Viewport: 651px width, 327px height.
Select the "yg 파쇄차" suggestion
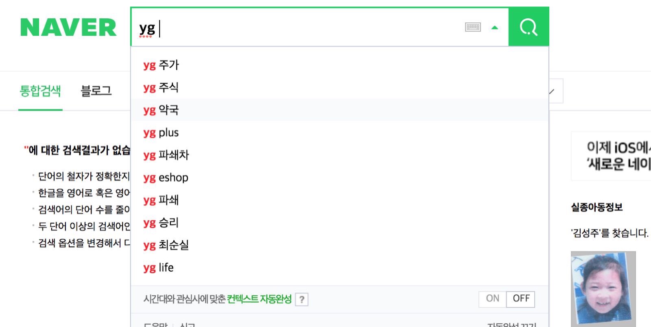166,155
